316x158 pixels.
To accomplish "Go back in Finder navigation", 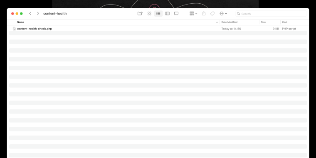I will click(30, 13).
